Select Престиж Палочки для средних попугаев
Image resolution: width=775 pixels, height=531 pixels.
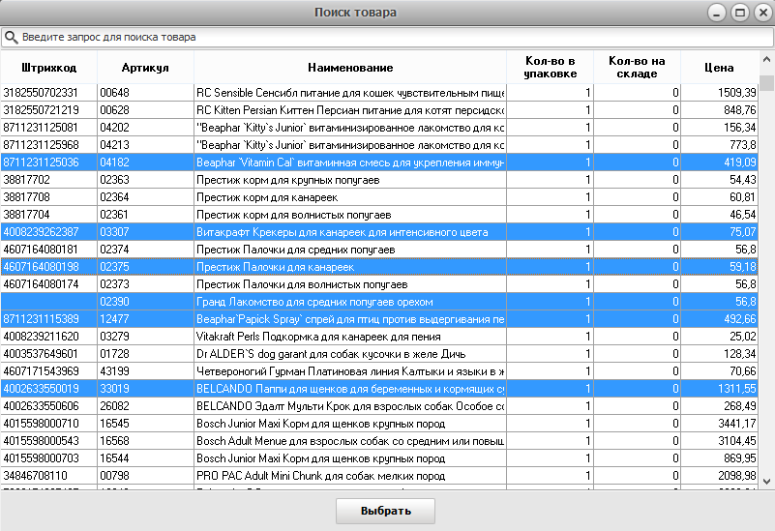point(379,250)
